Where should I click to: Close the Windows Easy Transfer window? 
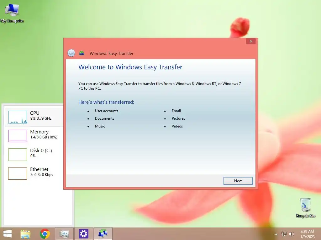point(251,42)
